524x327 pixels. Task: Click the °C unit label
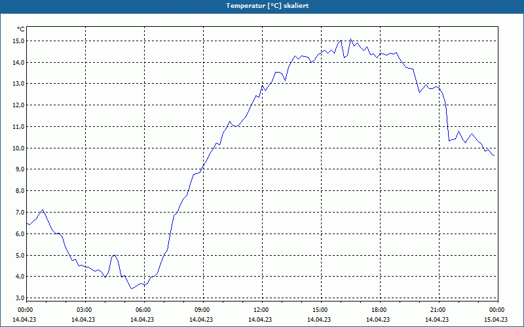[x=21, y=29]
